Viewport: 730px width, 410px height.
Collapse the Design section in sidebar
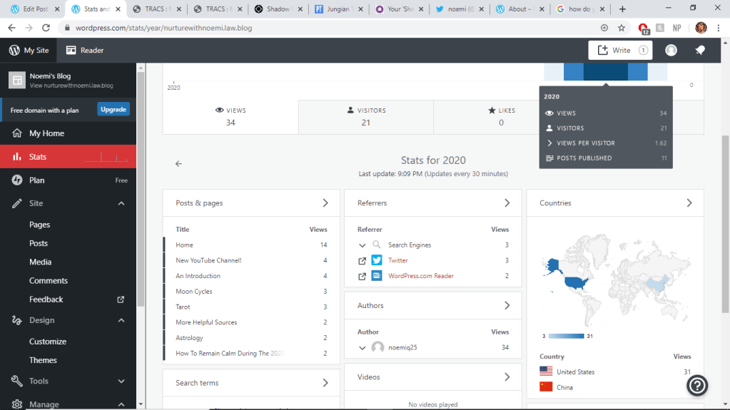coord(121,320)
